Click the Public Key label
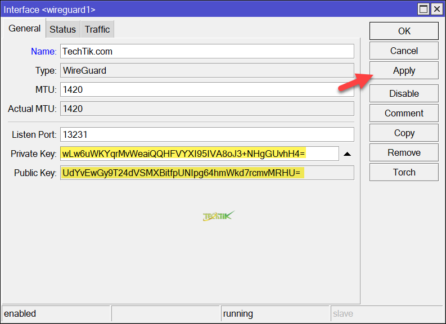 tap(35, 173)
